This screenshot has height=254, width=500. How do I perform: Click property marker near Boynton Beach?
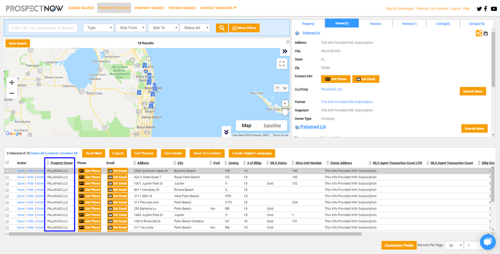[151, 106]
